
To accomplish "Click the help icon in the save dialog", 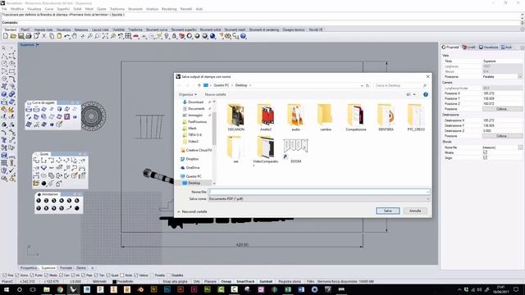I will point(426,95).
